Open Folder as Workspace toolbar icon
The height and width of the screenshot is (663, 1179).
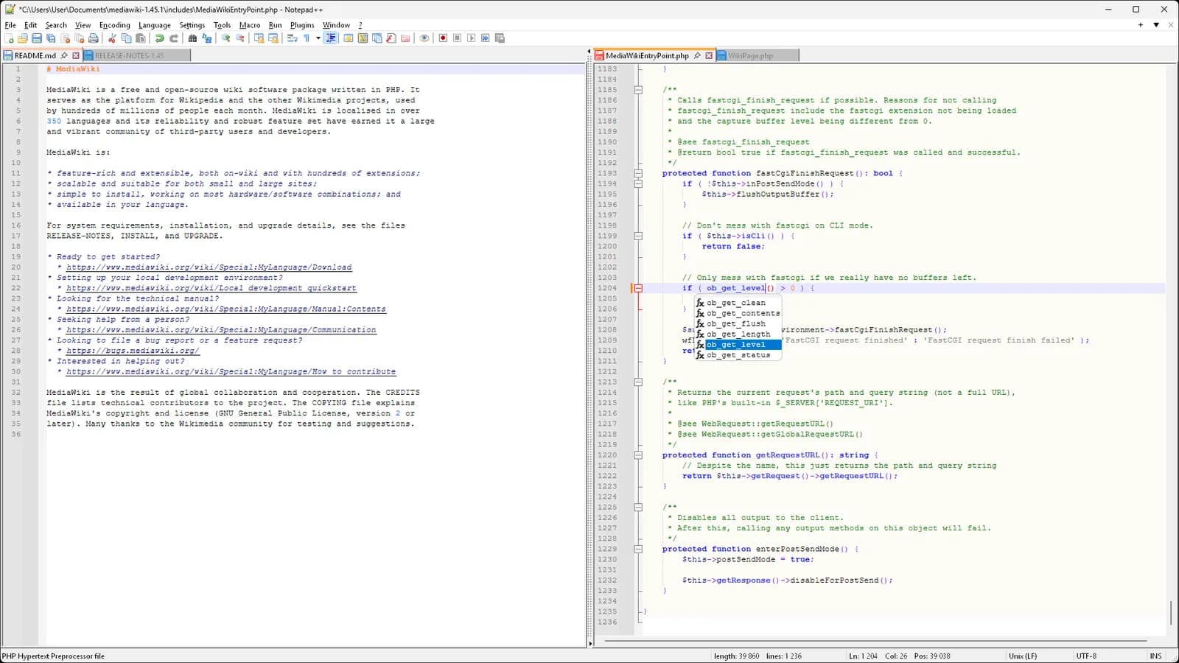(405, 38)
